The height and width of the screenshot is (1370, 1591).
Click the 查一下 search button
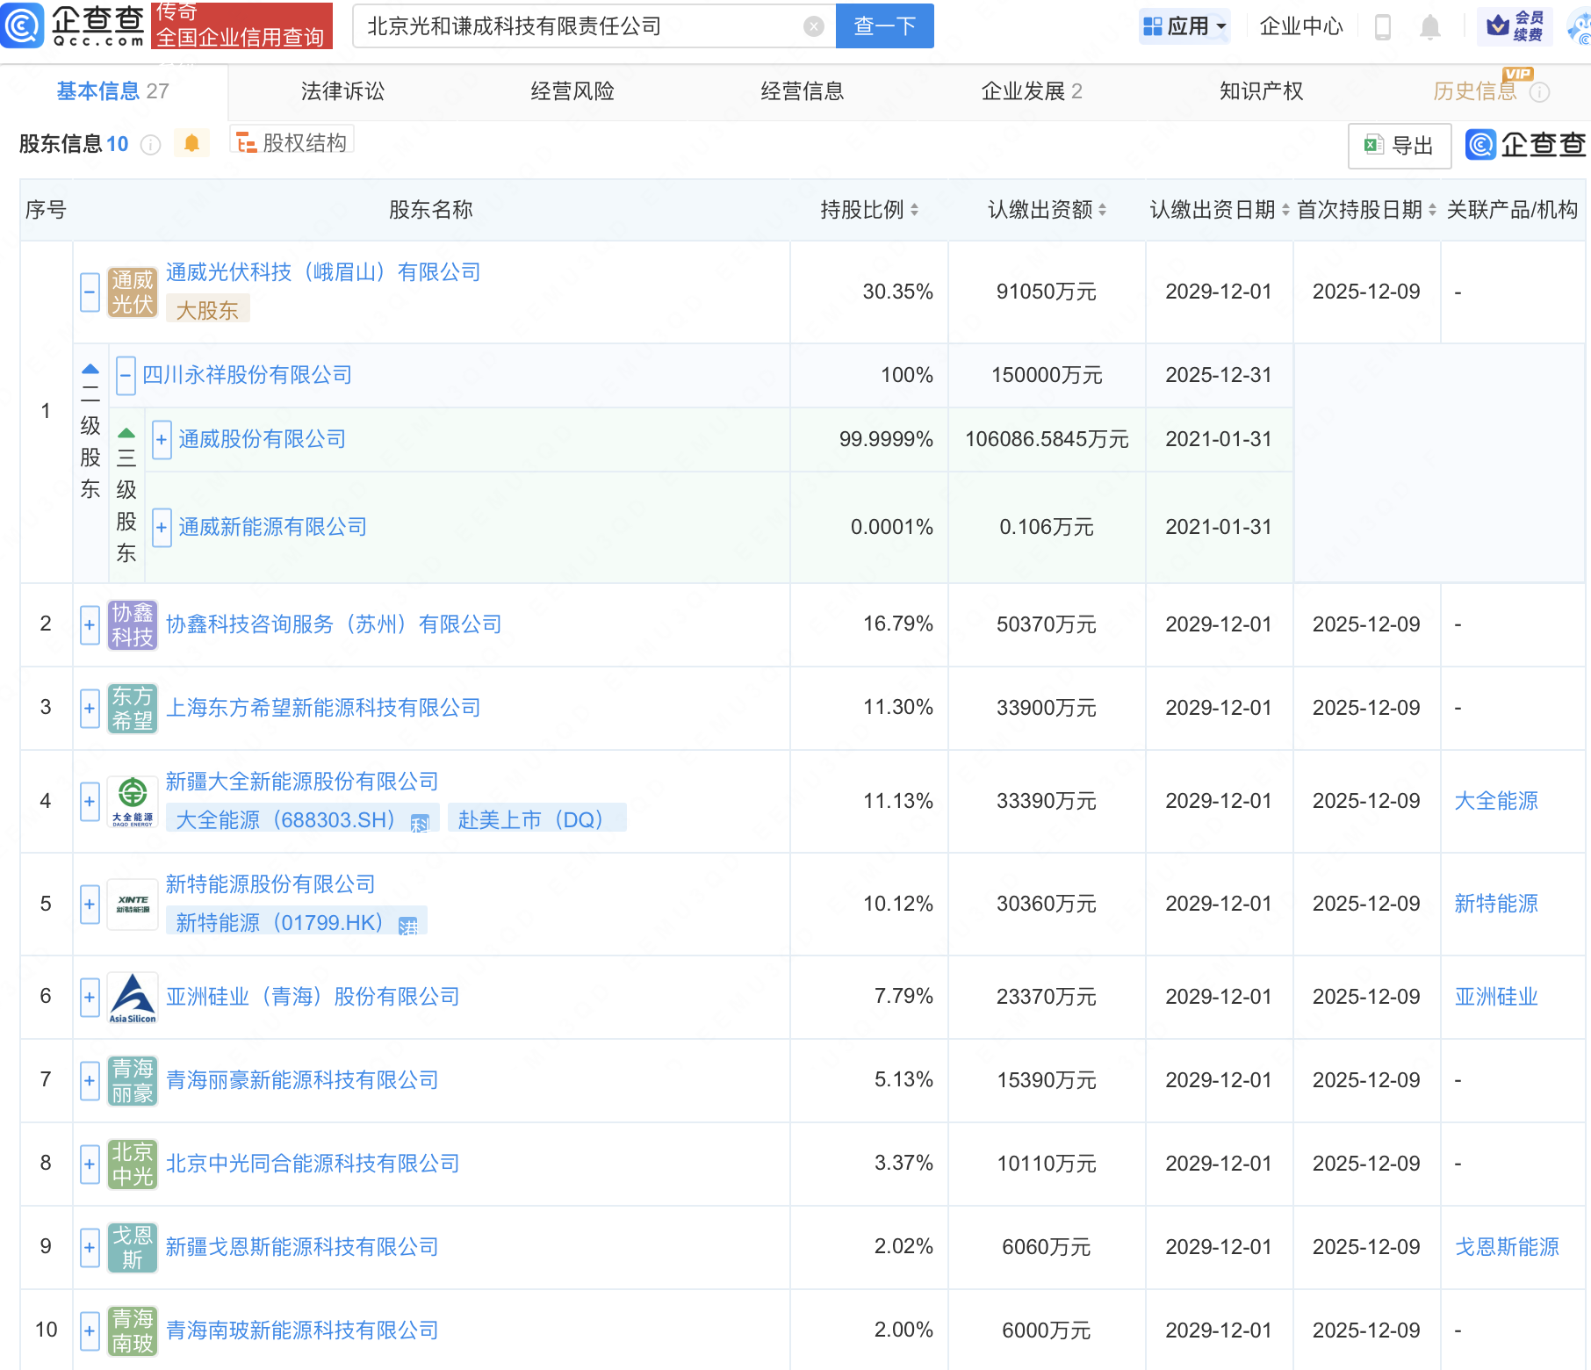[883, 25]
